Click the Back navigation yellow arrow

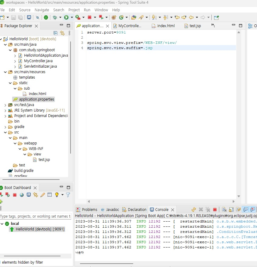[x=191, y=17]
